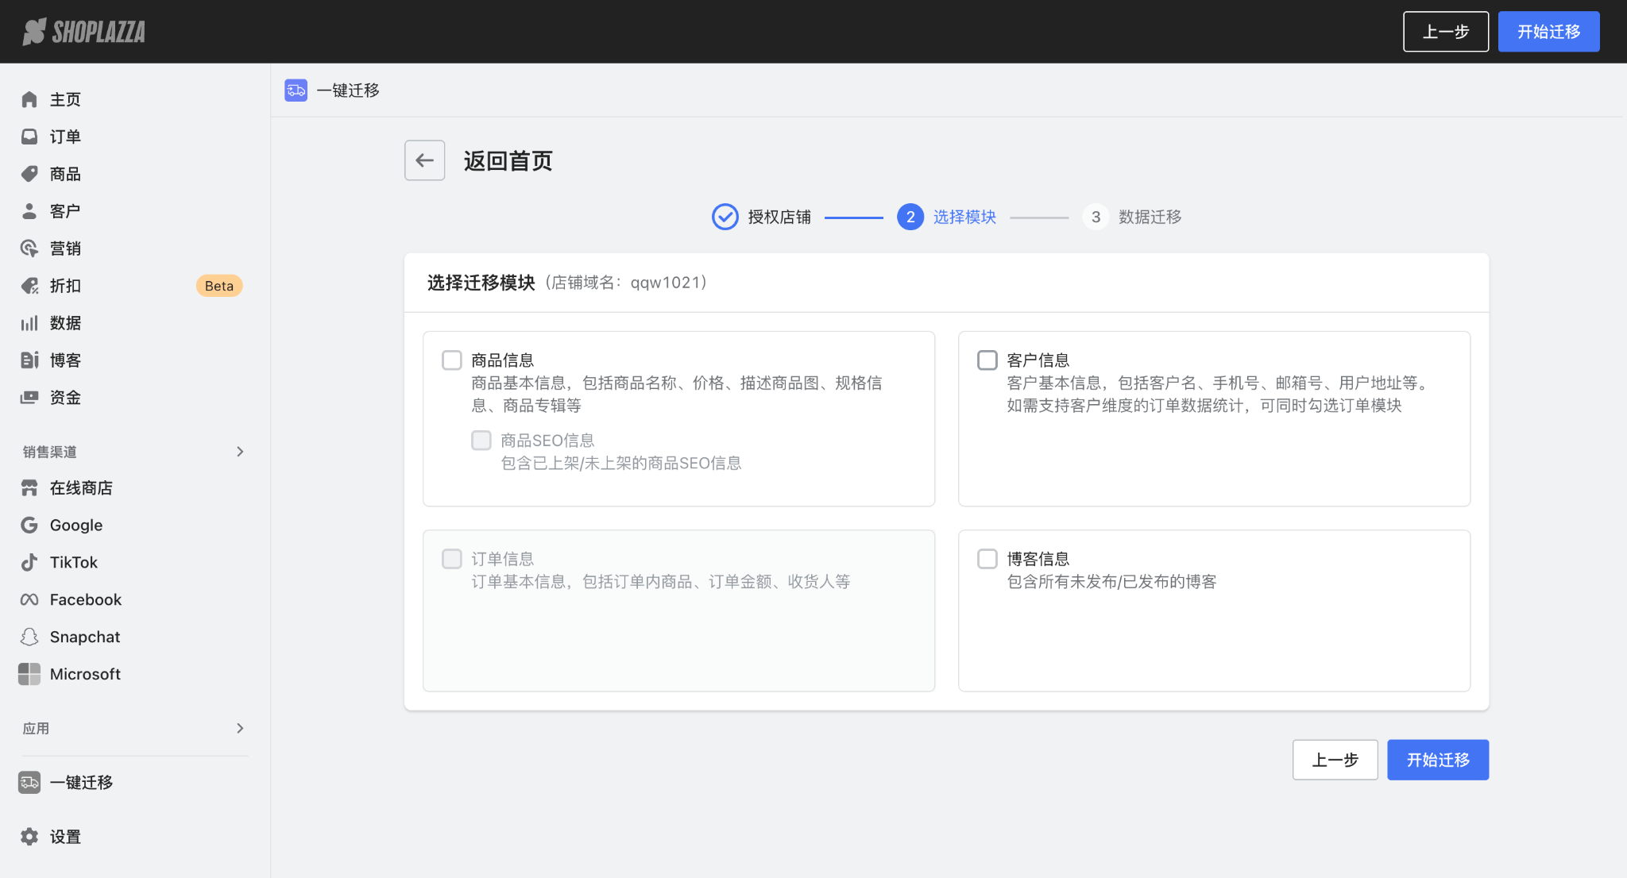Expand the 应用 section chevron
Viewport: 1627px width, 878px height.
240,728
